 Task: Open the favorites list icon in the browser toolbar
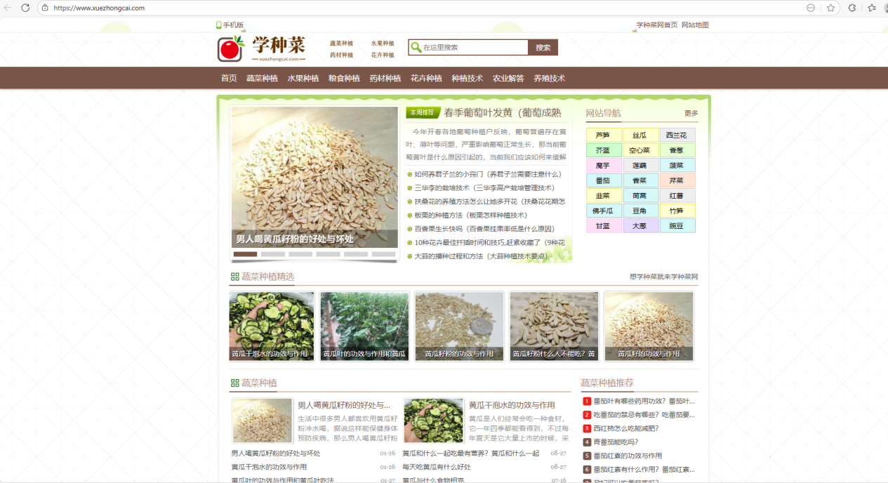pyautogui.click(x=871, y=8)
